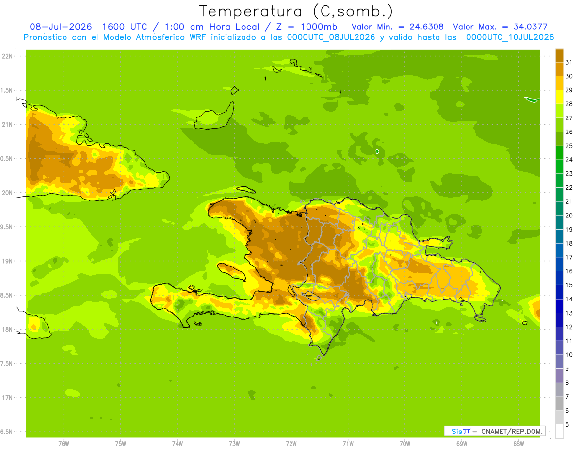
Task: Choose the light gray swatch between 5 and 6
Action: [x=559, y=417]
